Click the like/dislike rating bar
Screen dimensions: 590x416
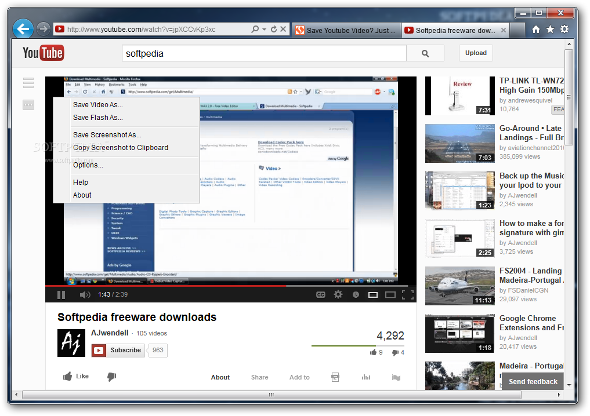coord(358,346)
